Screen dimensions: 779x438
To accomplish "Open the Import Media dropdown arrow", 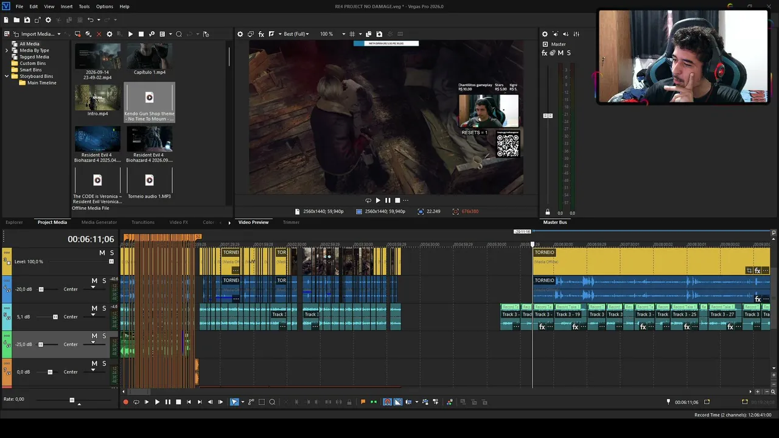I will [59, 34].
